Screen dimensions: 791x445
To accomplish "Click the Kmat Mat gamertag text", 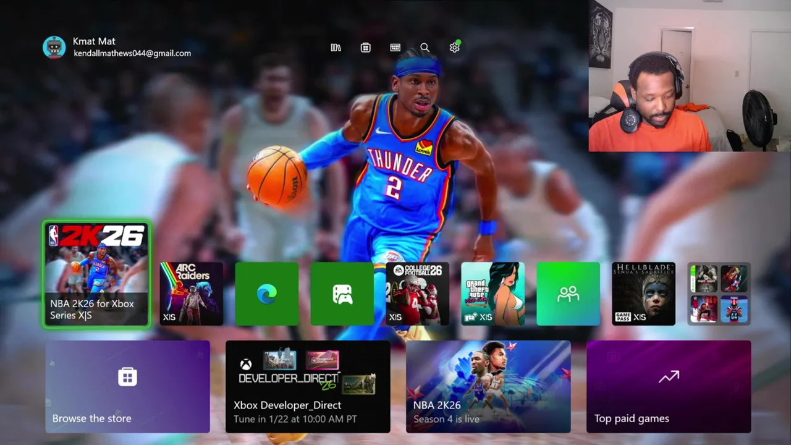I will 94,41.
